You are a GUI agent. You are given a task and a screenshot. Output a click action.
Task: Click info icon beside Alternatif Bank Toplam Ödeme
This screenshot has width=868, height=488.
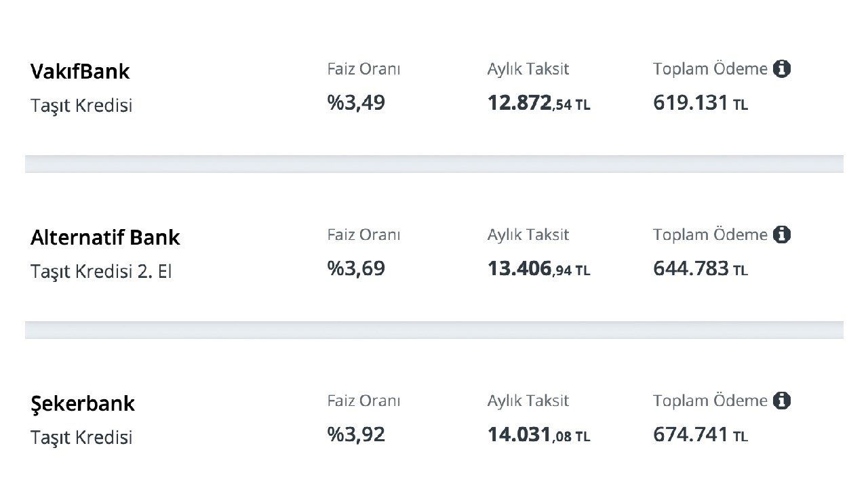782,235
